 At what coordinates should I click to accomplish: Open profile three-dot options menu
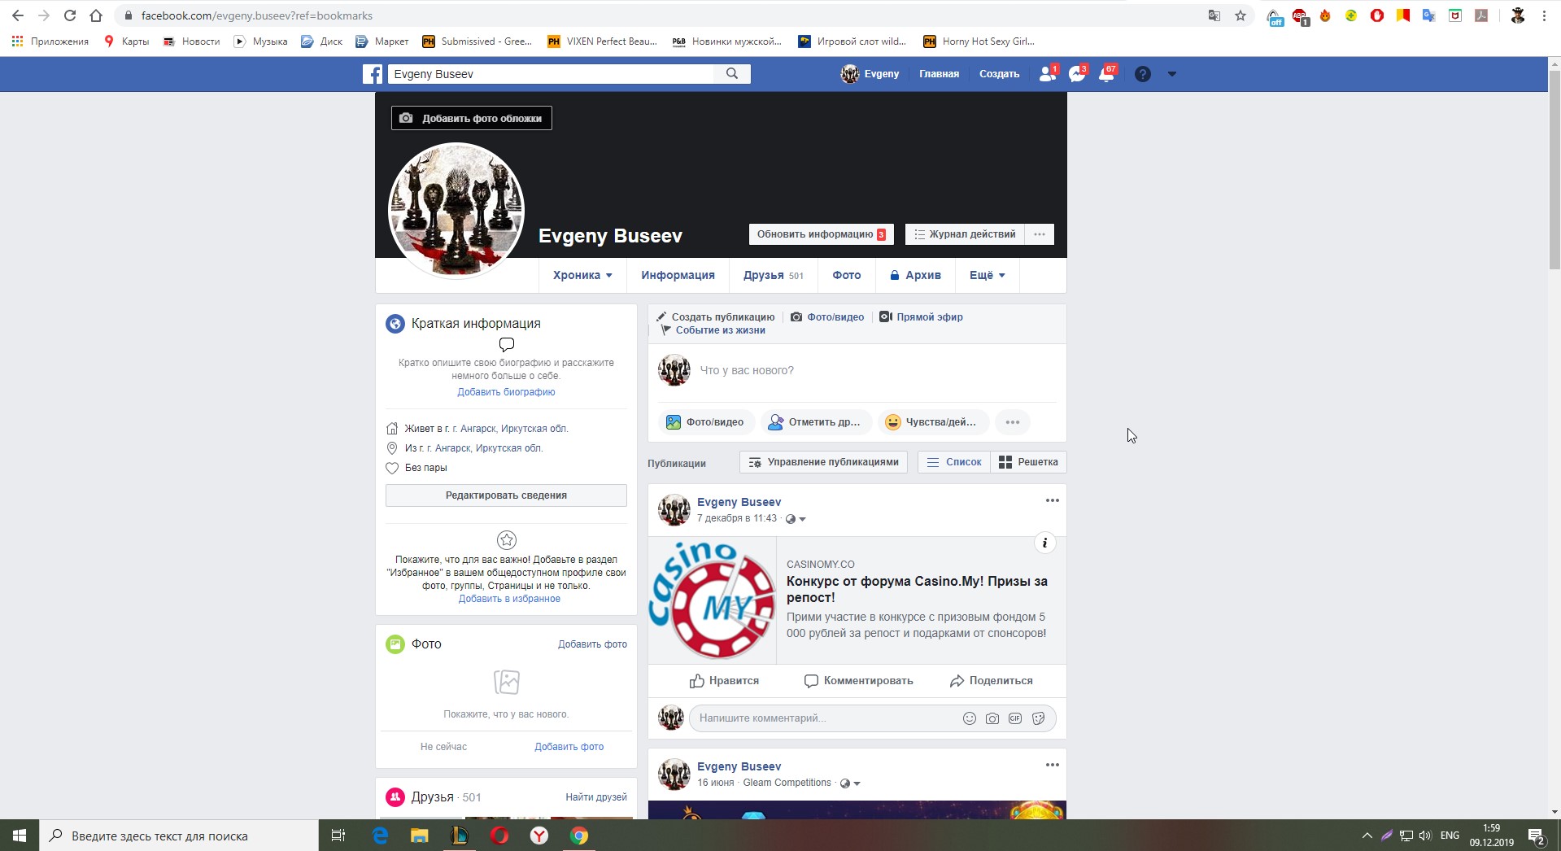click(x=1040, y=234)
